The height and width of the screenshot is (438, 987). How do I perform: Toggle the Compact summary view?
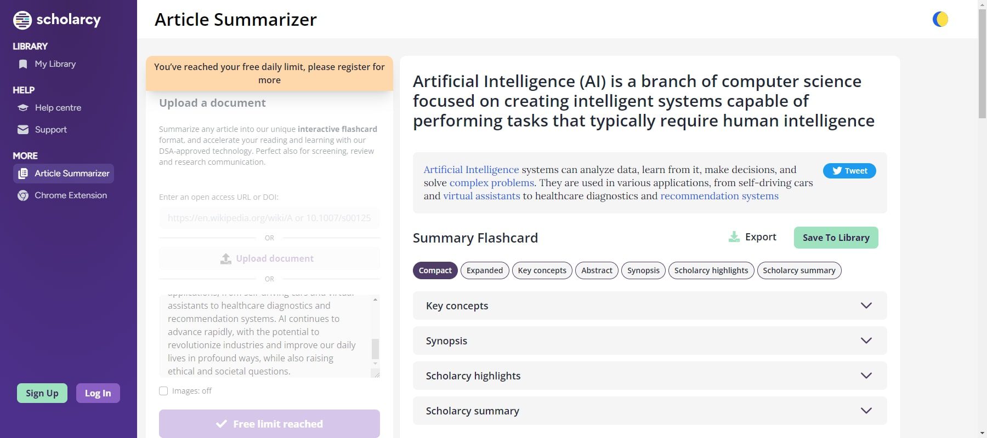(x=435, y=270)
